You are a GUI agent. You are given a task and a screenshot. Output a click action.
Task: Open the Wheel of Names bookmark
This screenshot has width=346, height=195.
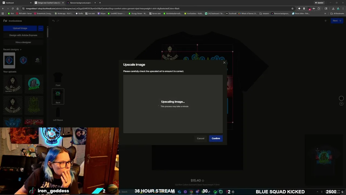point(248,13)
